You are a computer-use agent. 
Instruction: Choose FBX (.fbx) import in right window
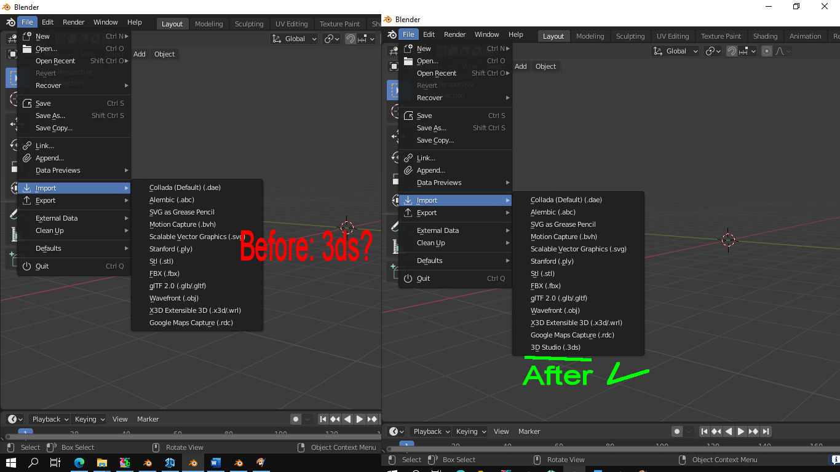tap(578, 286)
